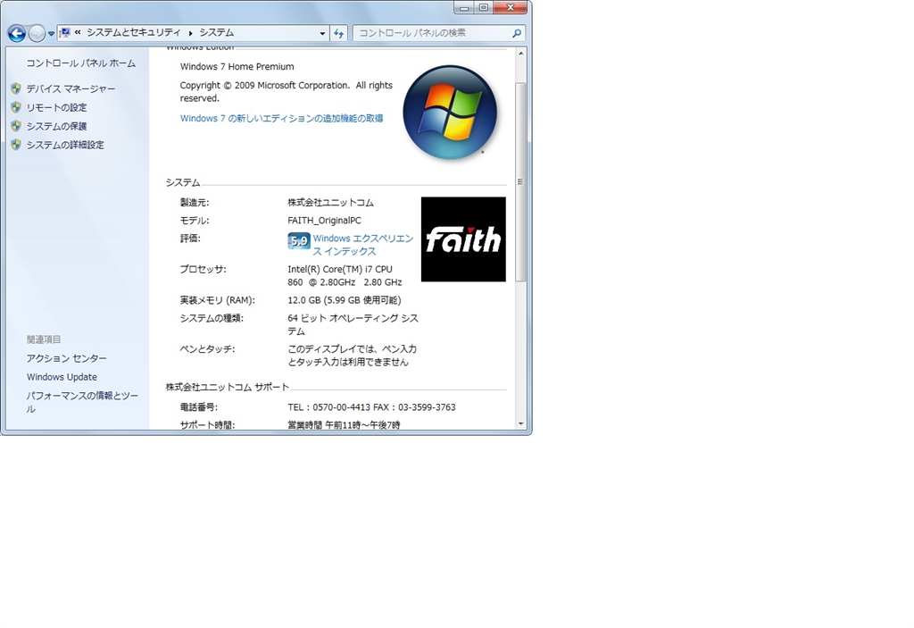The height and width of the screenshot is (628, 914).
Task: Click the model value FAITH_OriginalPC
Action: click(324, 221)
